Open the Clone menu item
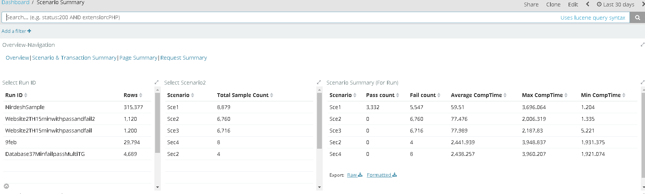Screen dimensions: 645x194 tap(553, 5)
